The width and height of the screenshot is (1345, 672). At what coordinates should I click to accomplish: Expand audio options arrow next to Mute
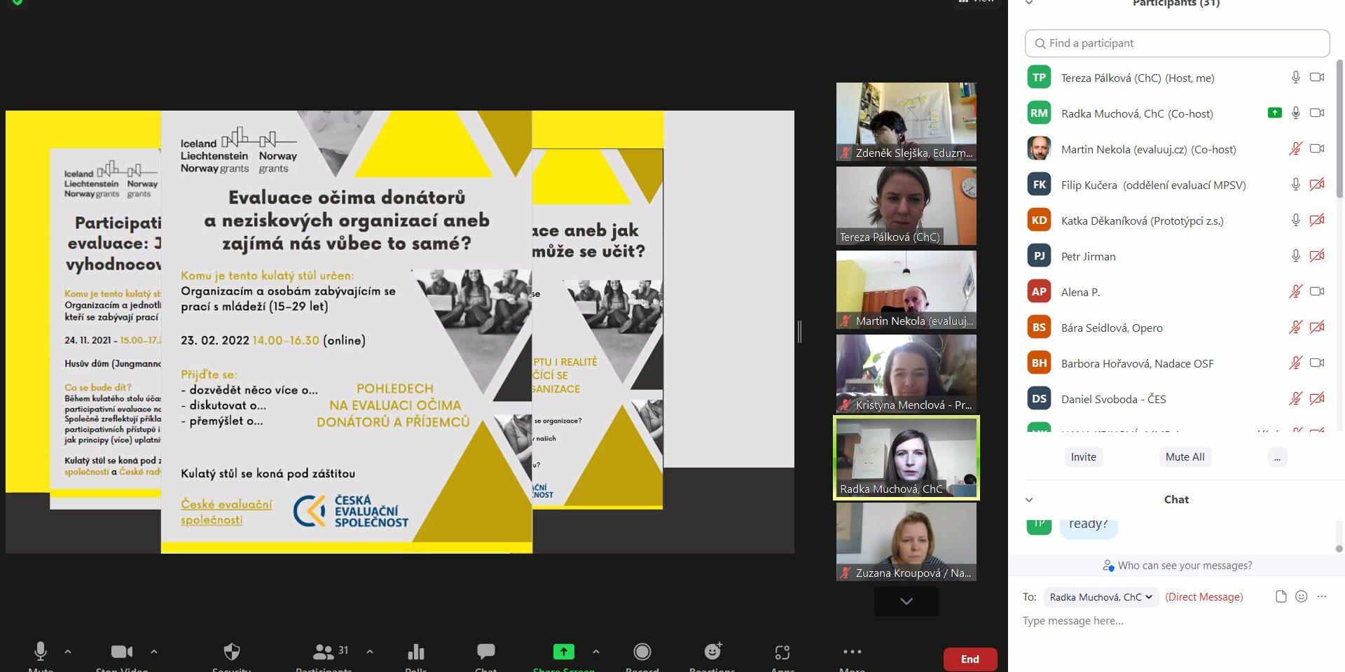coord(68,652)
